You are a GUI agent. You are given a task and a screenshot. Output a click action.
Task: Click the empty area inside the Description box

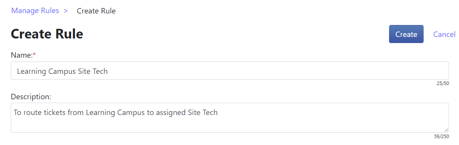[x=230, y=125]
